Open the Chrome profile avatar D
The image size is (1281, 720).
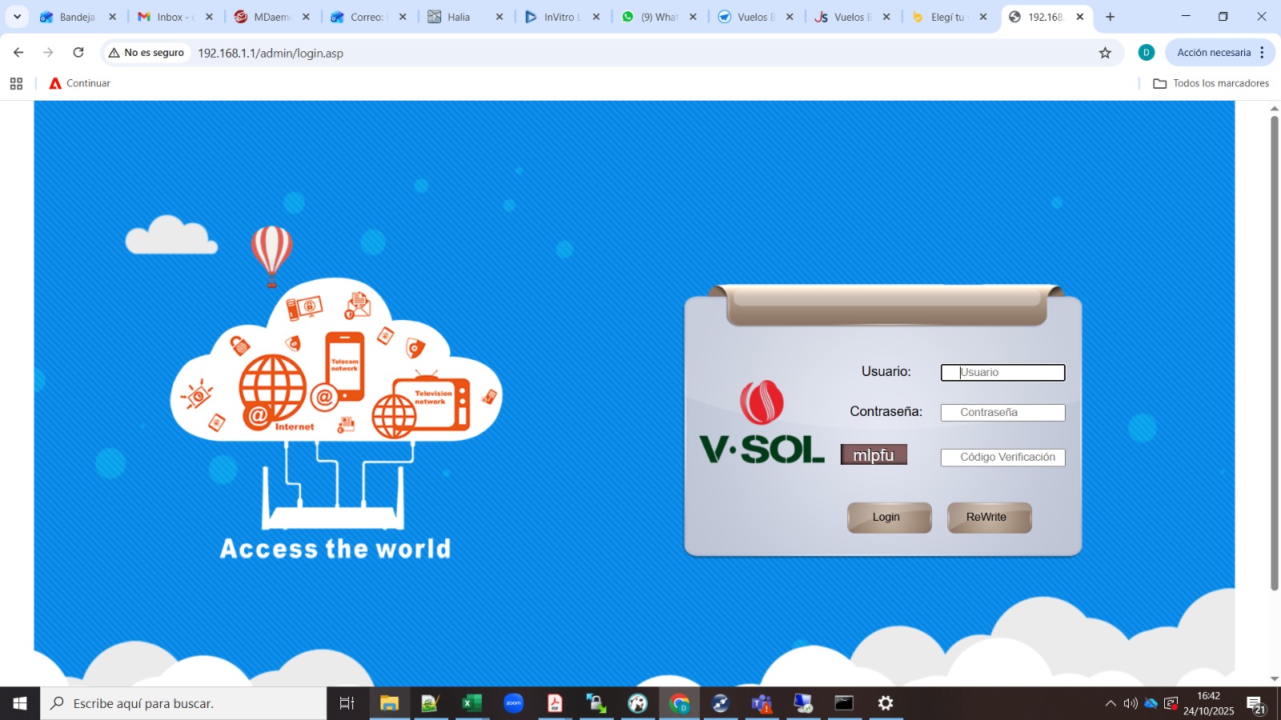click(1146, 53)
